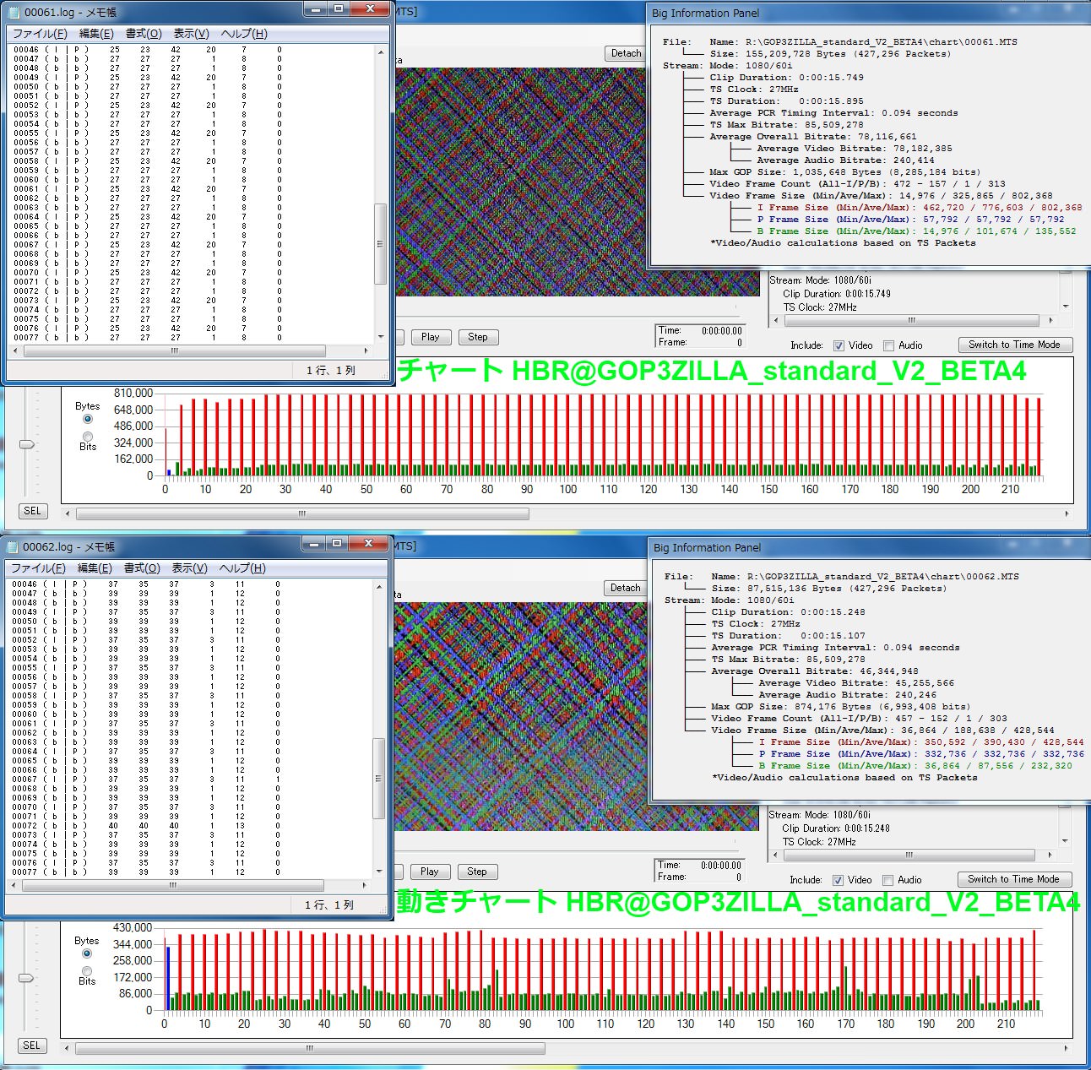
Task: Click horizontal scrollbar below the 00062.MTS chart
Action: tap(310, 1048)
